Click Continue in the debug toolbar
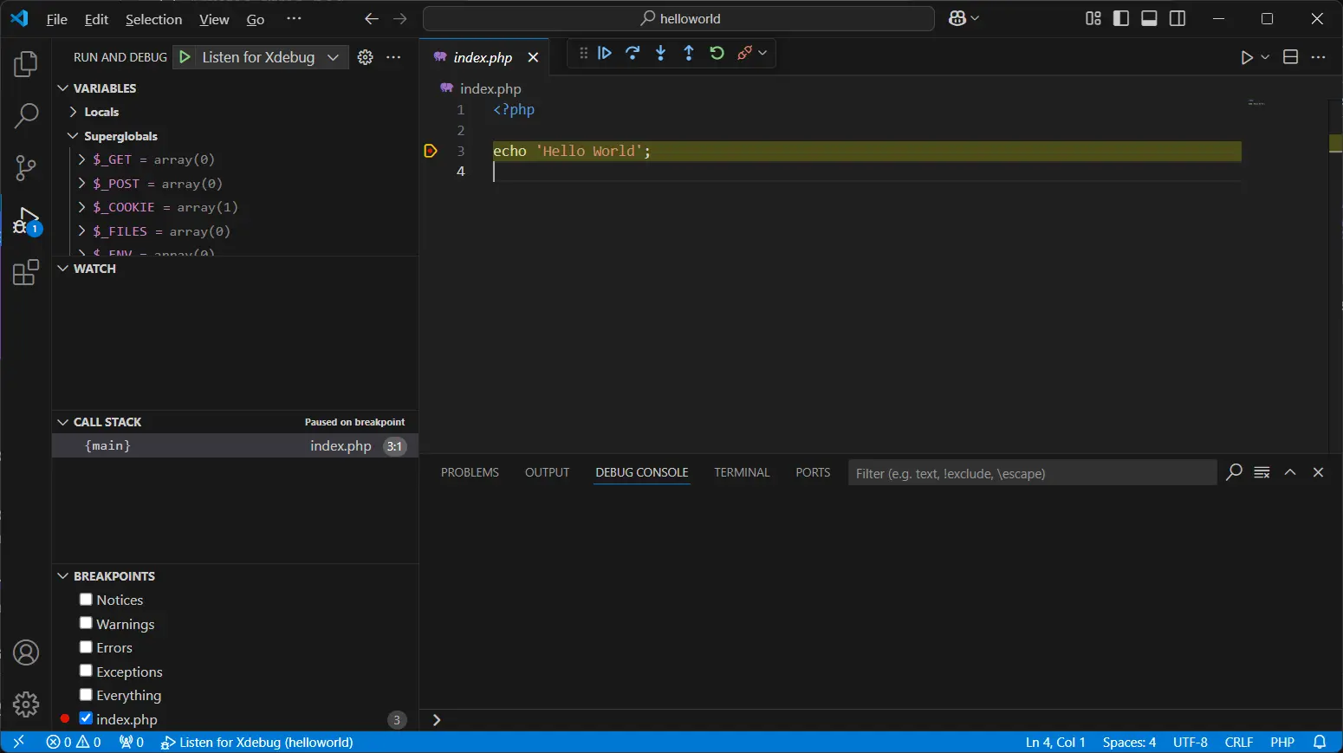The height and width of the screenshot is (753, 1343). coord(605,54)
